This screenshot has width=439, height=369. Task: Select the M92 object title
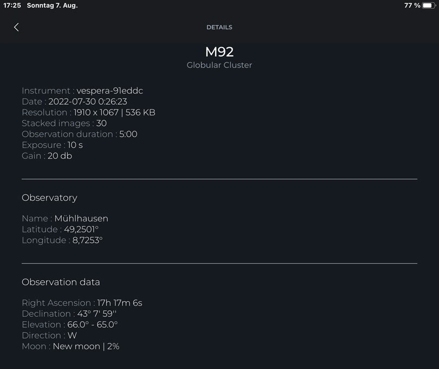(219, 52)
